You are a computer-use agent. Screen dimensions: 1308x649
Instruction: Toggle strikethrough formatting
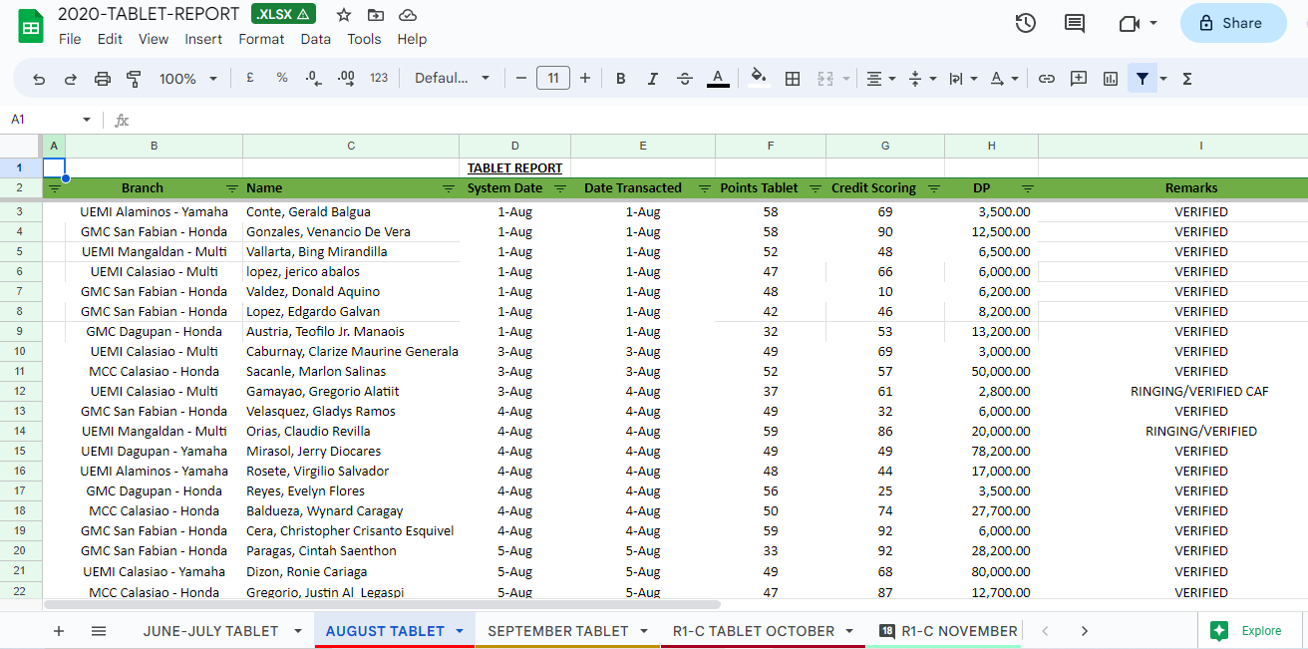coord(685,79)
